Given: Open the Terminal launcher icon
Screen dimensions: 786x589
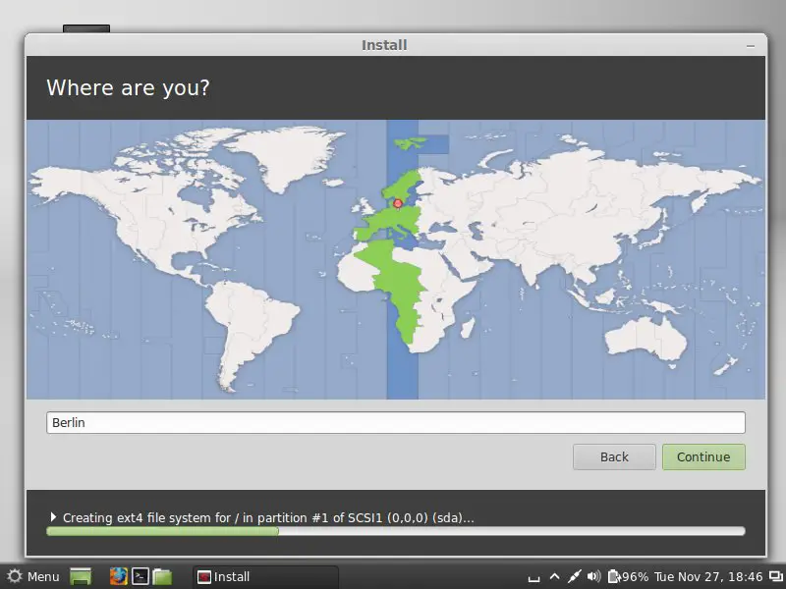Looking at the screenshot, I should tap(140, 576).
